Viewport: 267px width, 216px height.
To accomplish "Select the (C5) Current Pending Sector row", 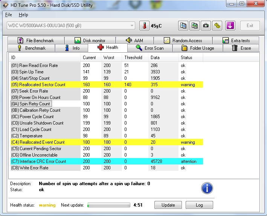I will pyautogui.click(x=107, y=149).
